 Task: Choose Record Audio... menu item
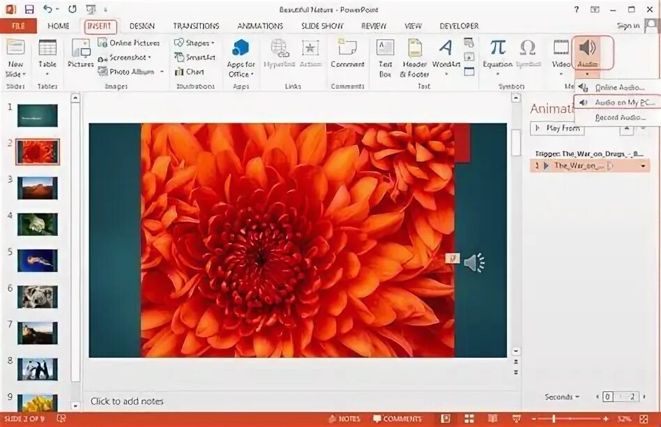(x=617, y=118)
